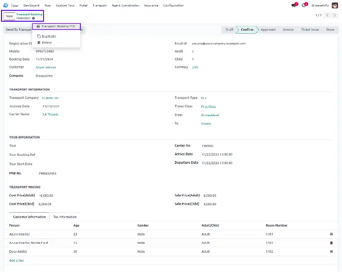The image size is (342, 272).
Task: Click the Approved status stage
Action: 268,30
